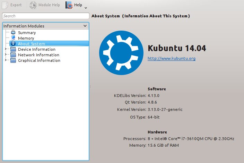Click the Device Information folder icon
This screenshot has width=244, height=163.
[13, 49]
